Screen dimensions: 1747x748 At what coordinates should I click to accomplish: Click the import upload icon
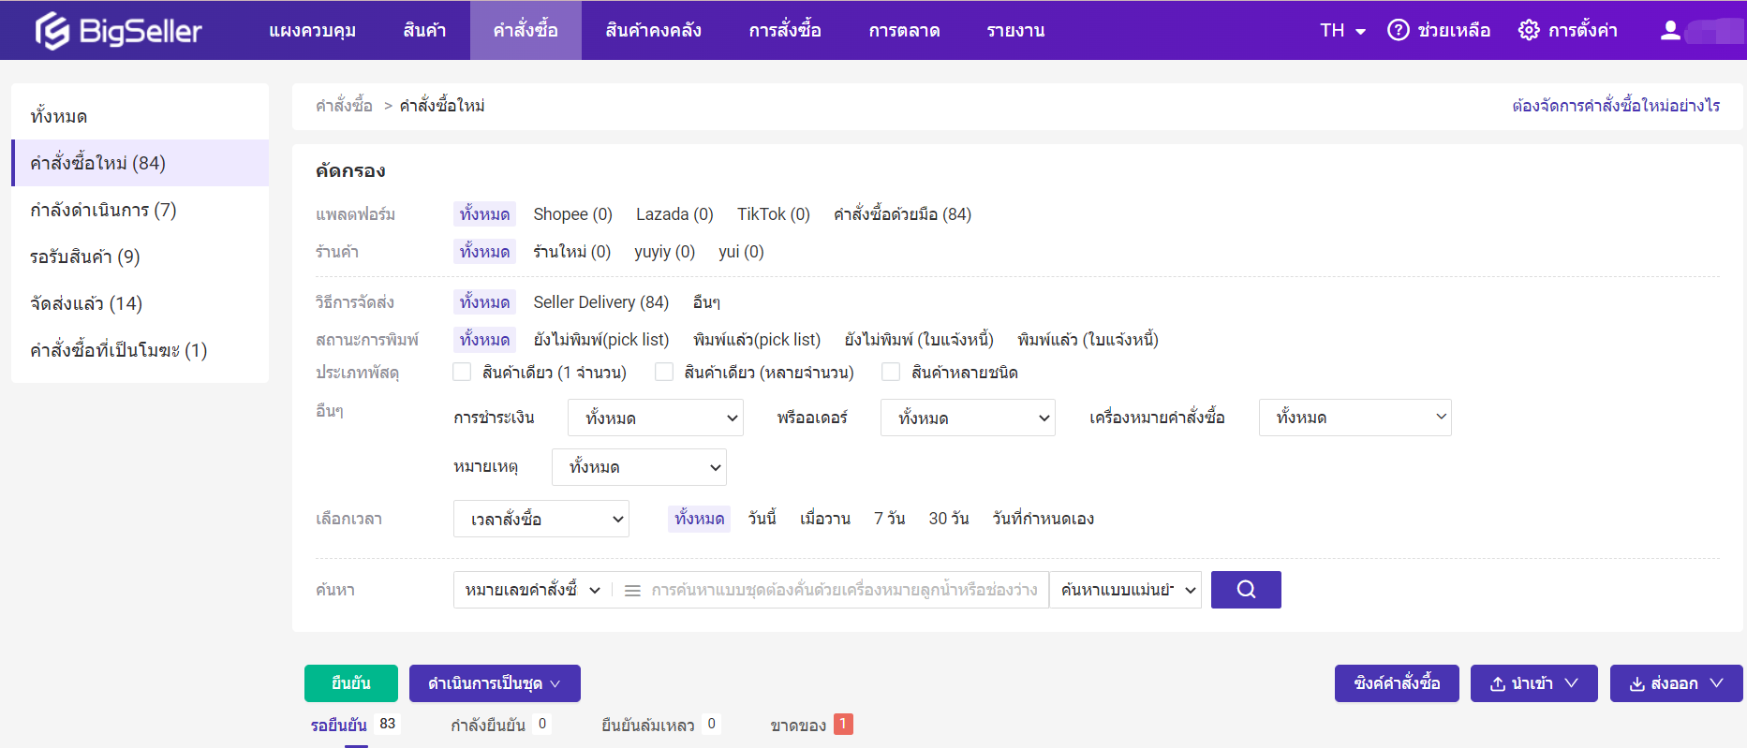coord(1497,684)
